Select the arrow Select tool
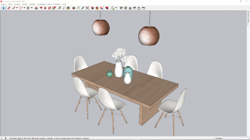The image size is (250, 140). 3,8
